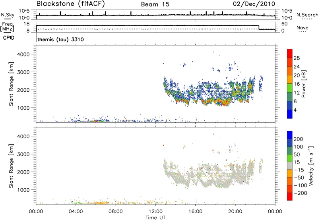
Task: Click the Freq. [MHz] axis label
Action: point(8,27)
